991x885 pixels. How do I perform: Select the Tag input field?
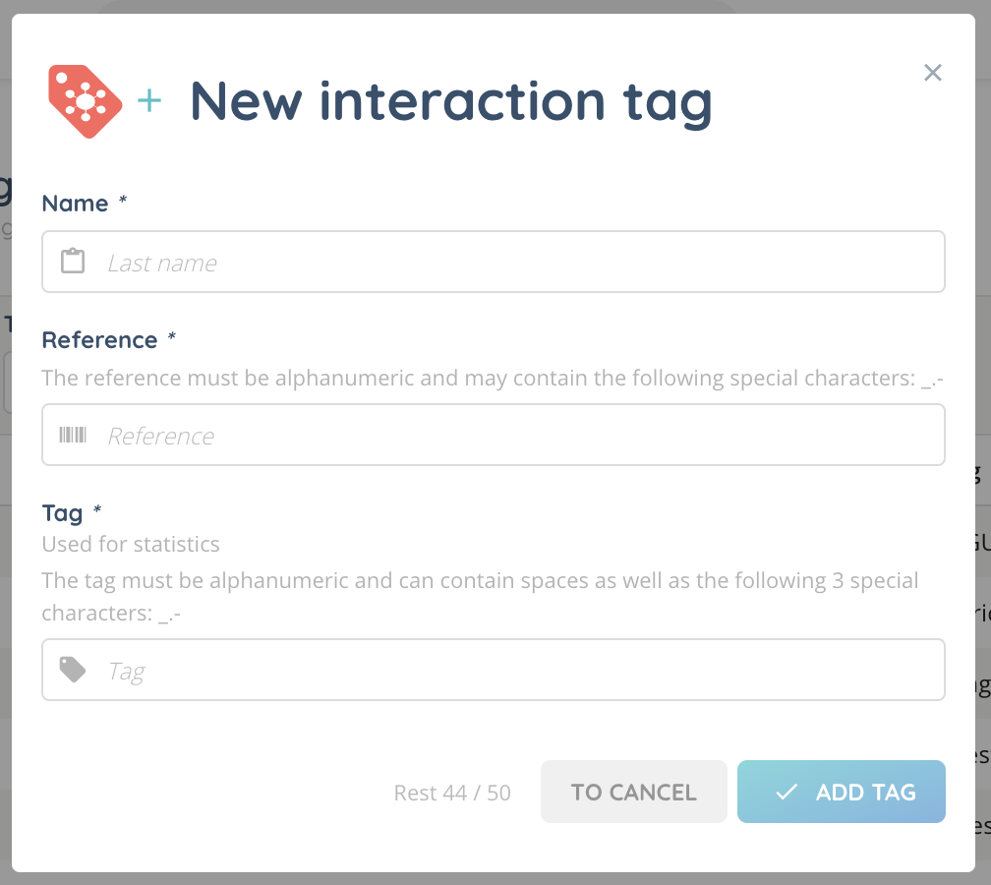(521, 671)
